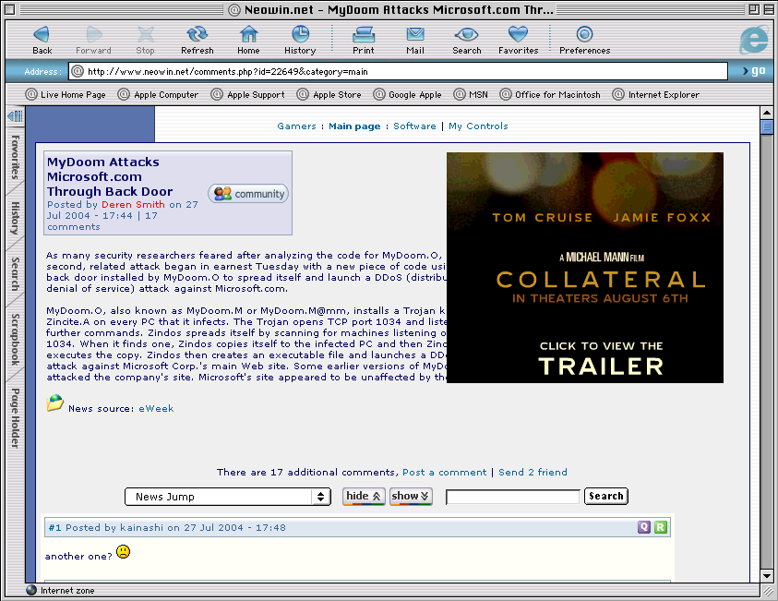Open the History side tab
This screenshot has width=778, height=601.
tap(16, 218)
